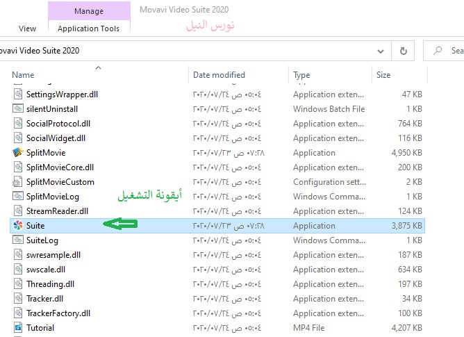Select the SplitMovie application icon
This screenshot has width=464, height=337.
[18, 153]
